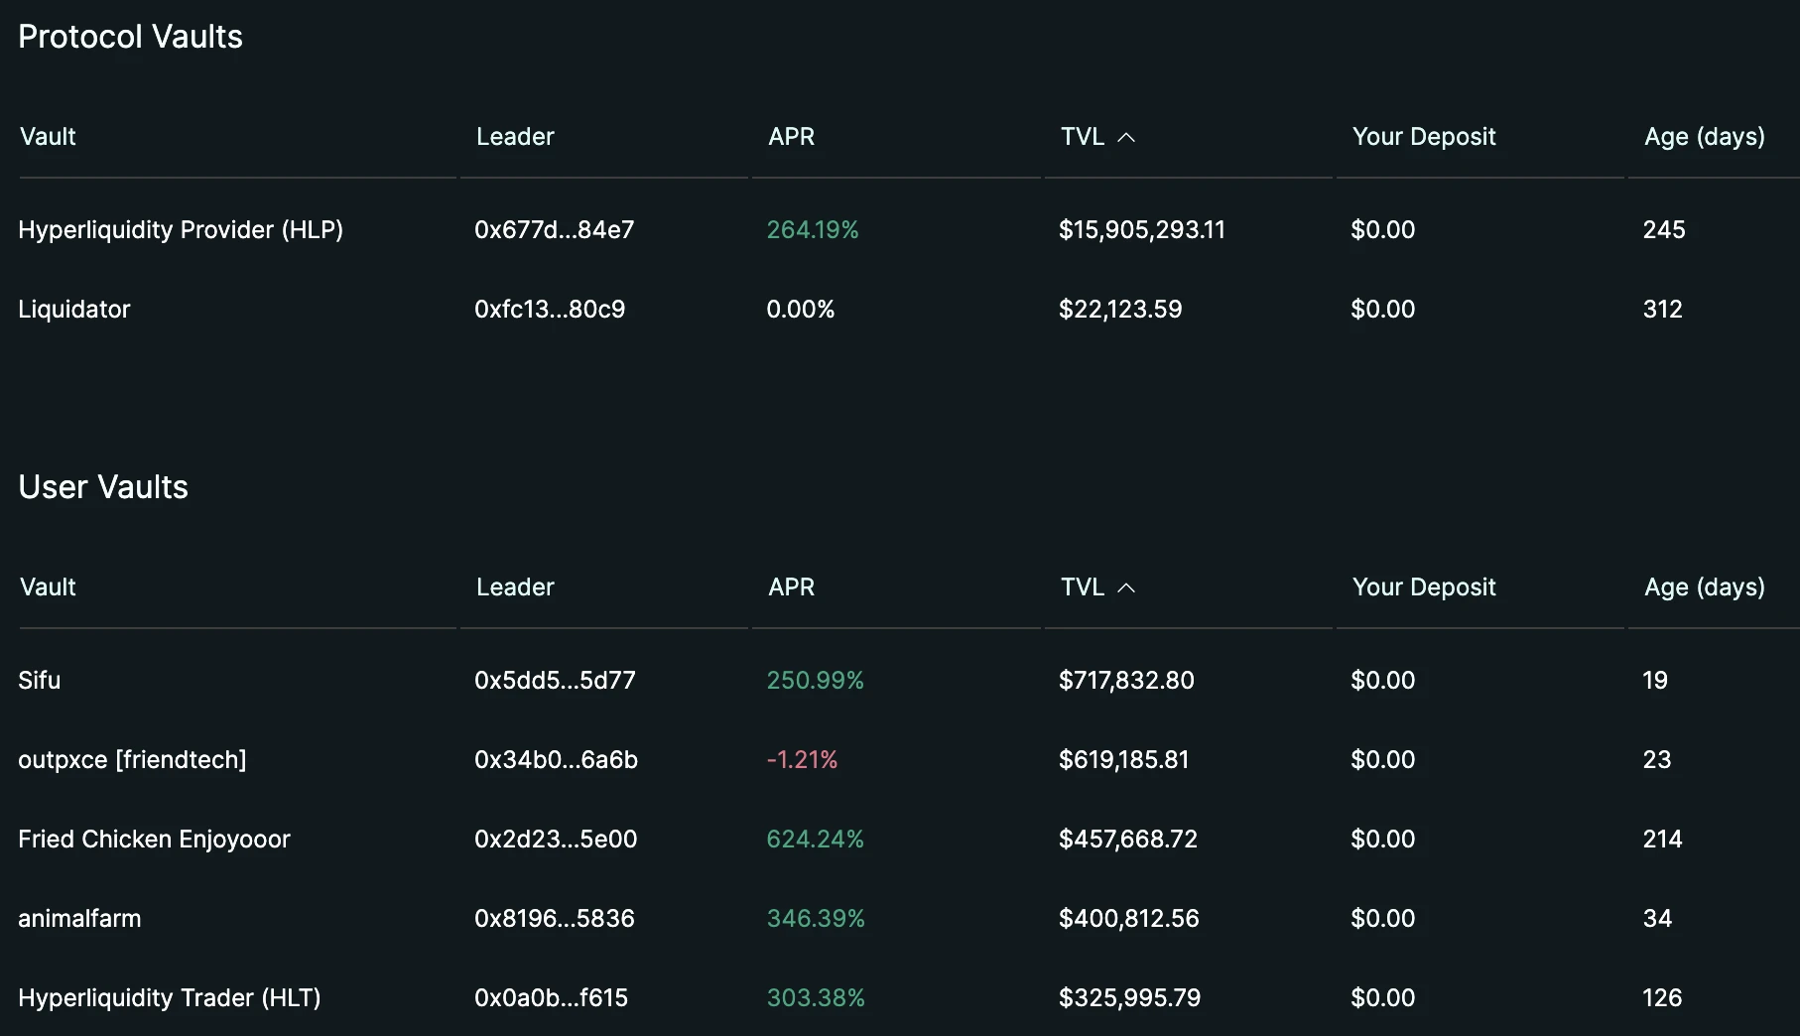
Task: Sort User Vaults by Age (days) column
Action: click(x=1704, y=587)
